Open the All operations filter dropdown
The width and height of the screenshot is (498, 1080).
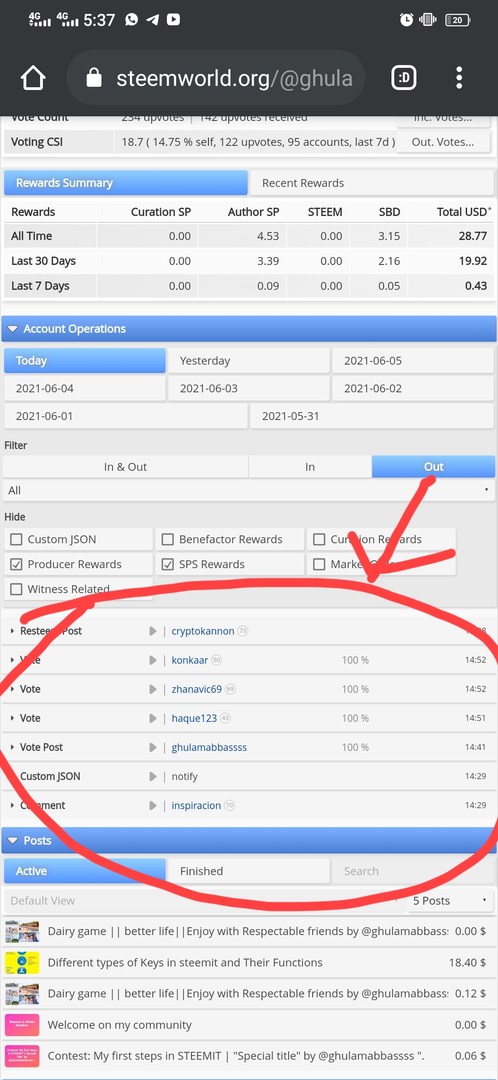point(249,491)
